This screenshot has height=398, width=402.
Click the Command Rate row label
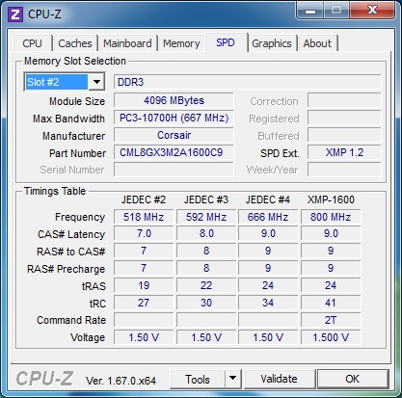(71, 320)
